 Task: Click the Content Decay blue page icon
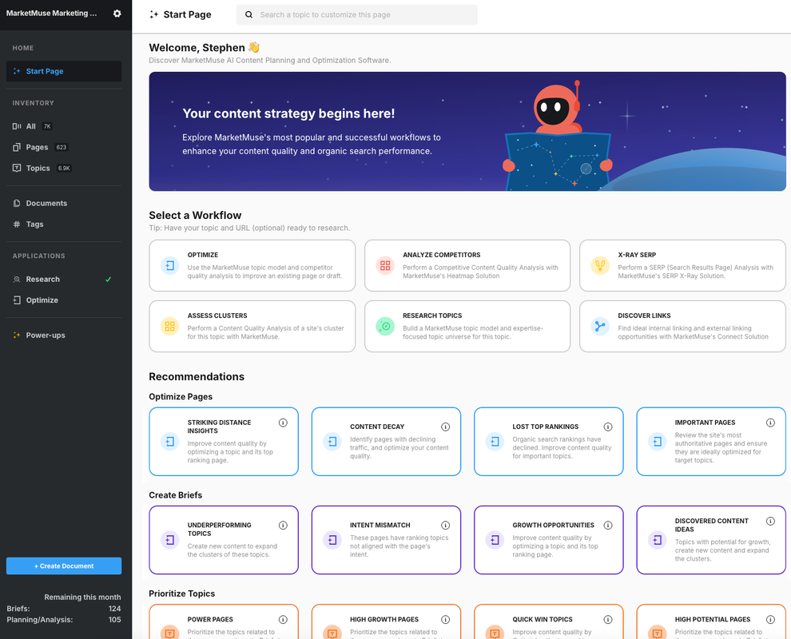pyautogui.click(x=332, y=441)
